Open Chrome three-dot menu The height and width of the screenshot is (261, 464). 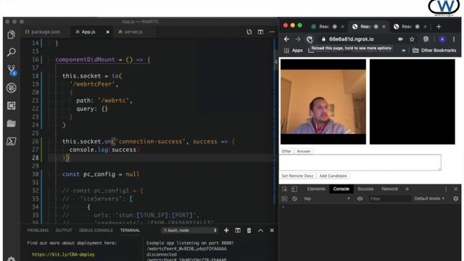pos(454,39)
